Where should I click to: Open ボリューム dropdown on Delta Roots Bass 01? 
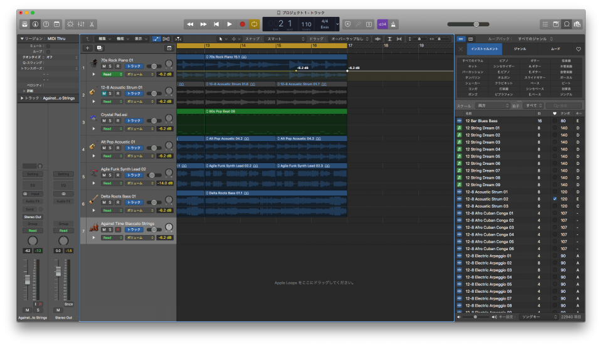click(x=139, y=211)
